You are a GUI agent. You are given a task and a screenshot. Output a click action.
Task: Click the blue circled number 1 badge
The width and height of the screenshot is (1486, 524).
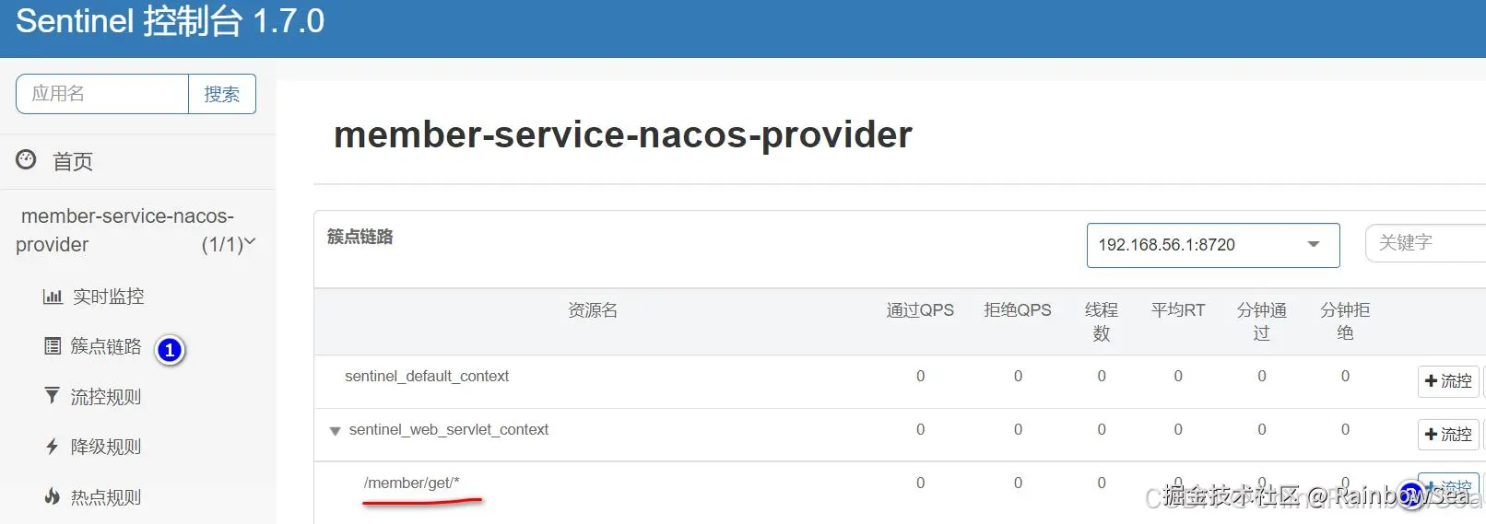pos(170,350)
